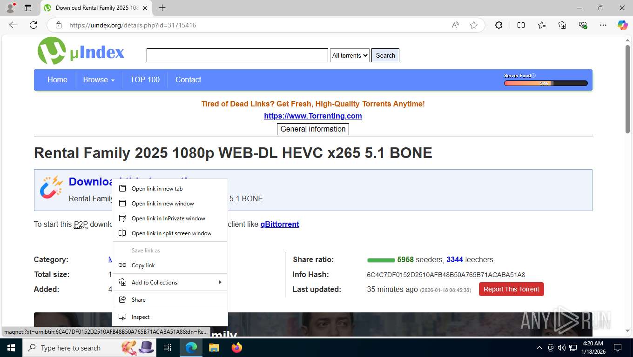Click the Server Fund progress bar
633x357 pixels.
tap(545, 84)
